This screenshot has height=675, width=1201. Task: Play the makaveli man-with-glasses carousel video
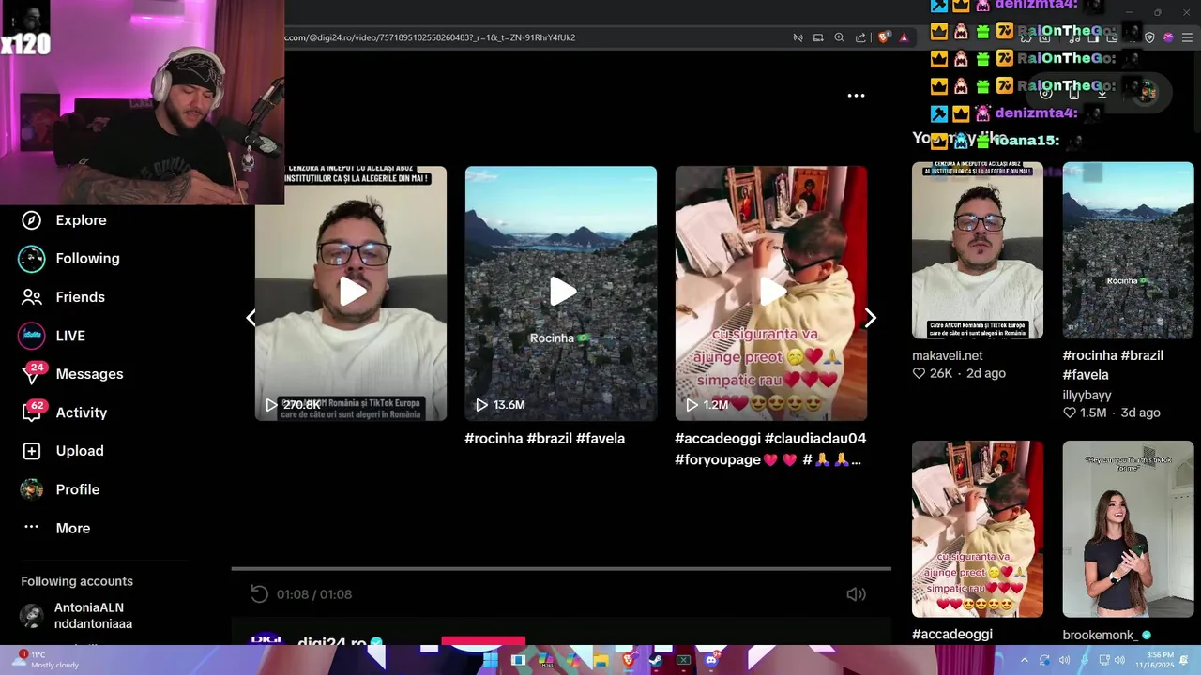click(353, 292)
